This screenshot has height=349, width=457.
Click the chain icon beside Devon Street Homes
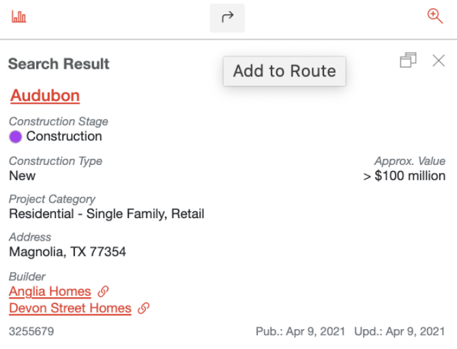[143, 308]
